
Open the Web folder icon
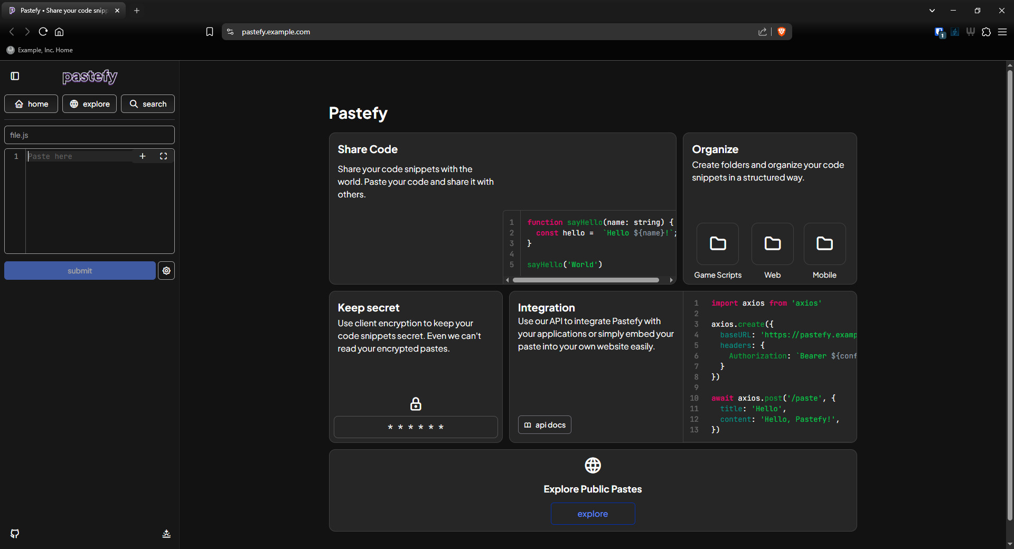coord(772,244)
